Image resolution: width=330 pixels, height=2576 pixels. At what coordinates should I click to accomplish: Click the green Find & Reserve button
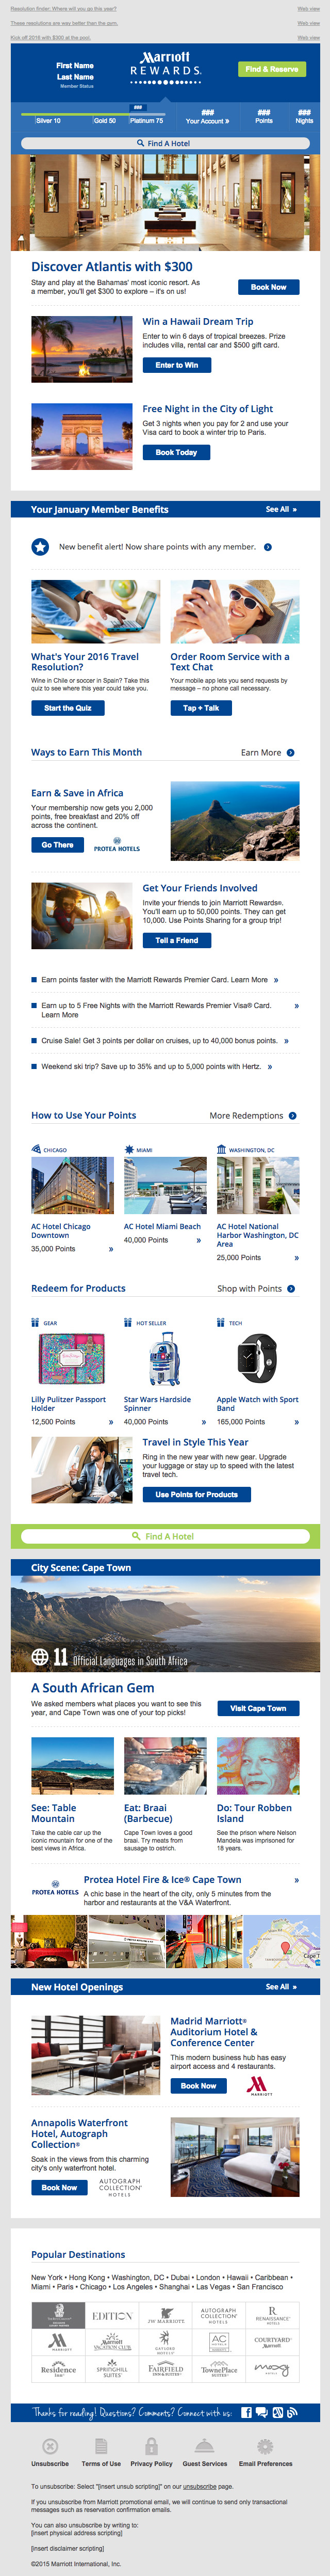[x=271, y=69]
